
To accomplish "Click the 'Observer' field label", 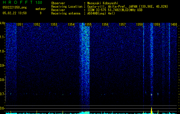I will click(58, 3).
